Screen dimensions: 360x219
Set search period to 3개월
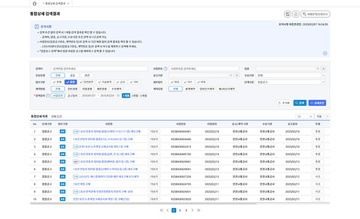pyautogui.click(x=135, y=95)
